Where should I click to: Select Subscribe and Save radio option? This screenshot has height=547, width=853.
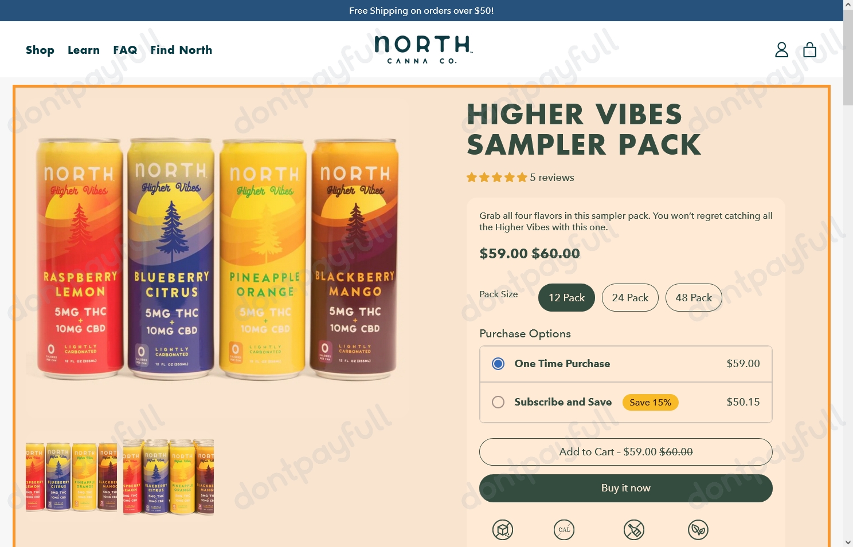(x=498, y=402)
